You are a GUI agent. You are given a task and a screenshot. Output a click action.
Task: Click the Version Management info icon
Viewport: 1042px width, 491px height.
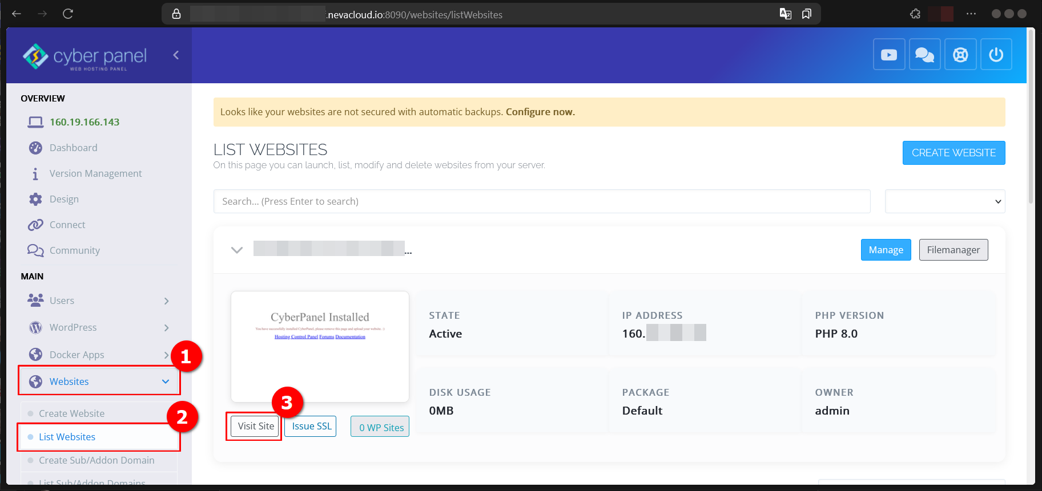tap(35, 173)
